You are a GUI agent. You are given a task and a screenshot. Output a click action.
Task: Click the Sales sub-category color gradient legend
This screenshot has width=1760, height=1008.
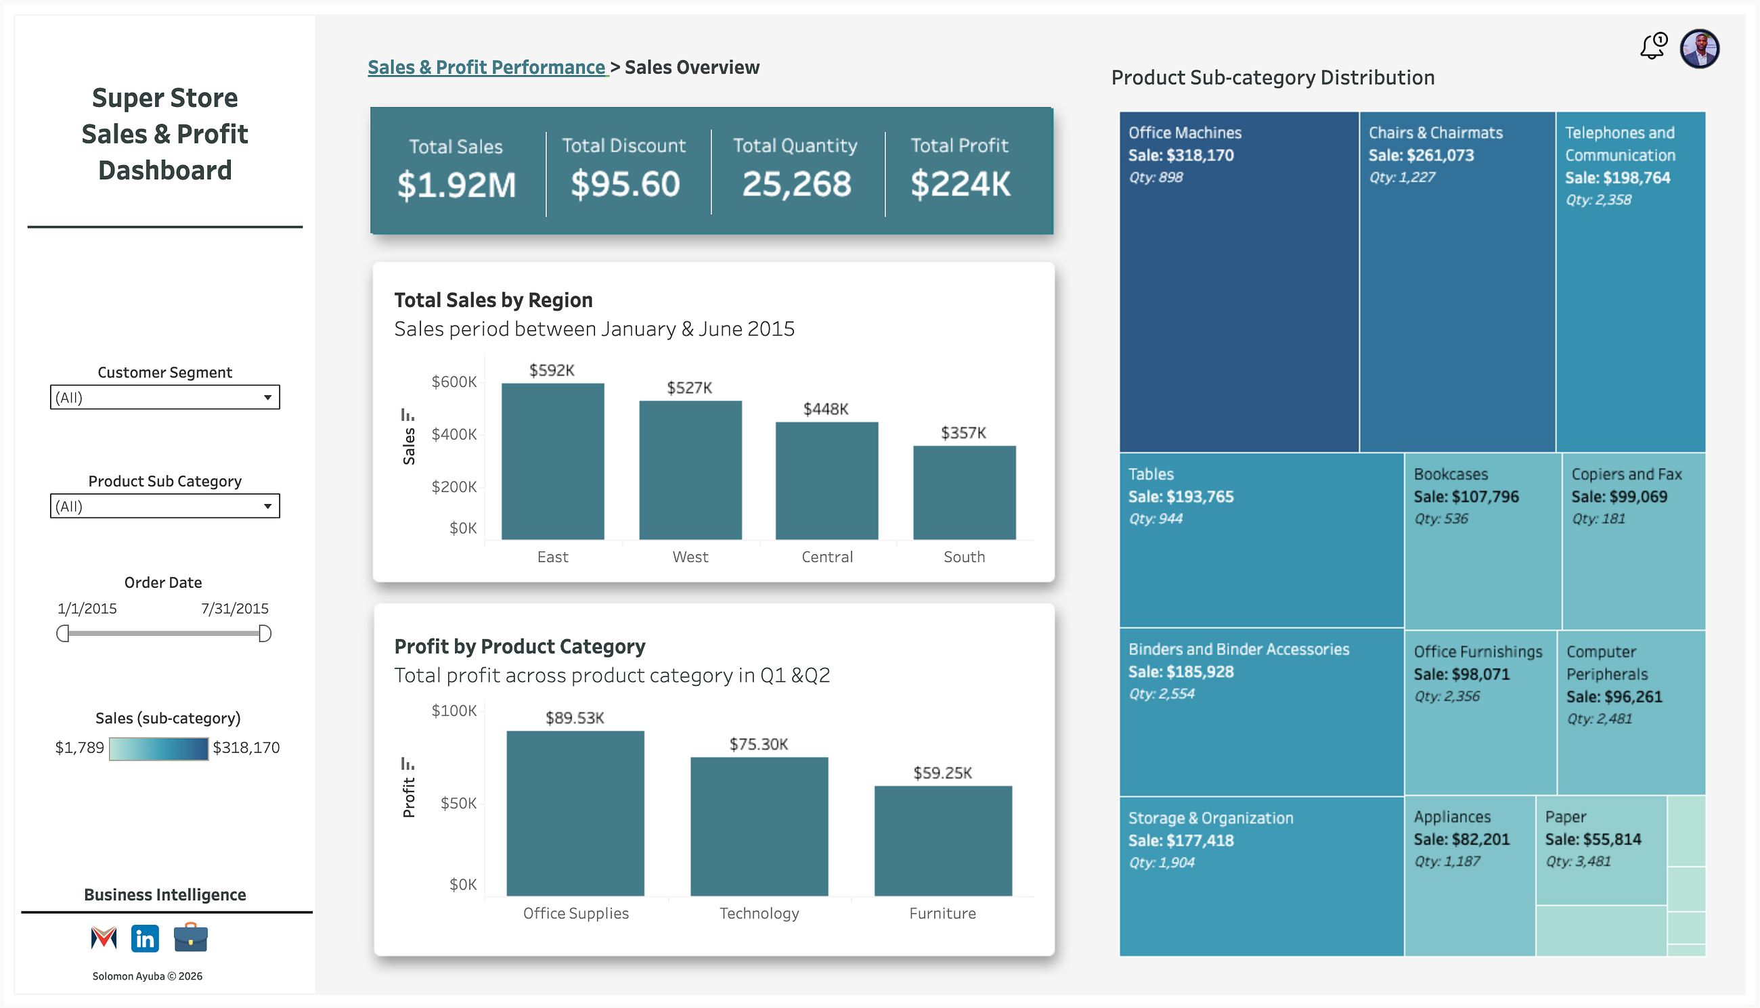coord(158,749)
